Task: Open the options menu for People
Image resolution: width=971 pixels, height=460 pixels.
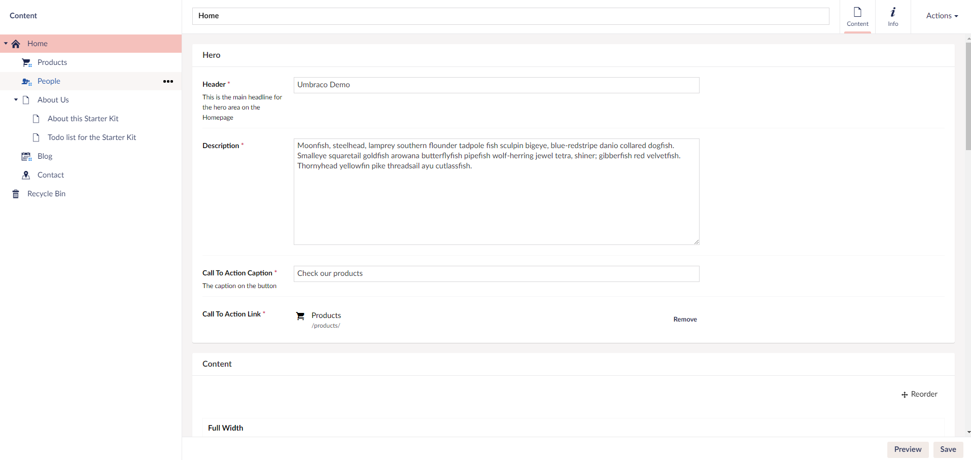Action: (x=168, y=81)
